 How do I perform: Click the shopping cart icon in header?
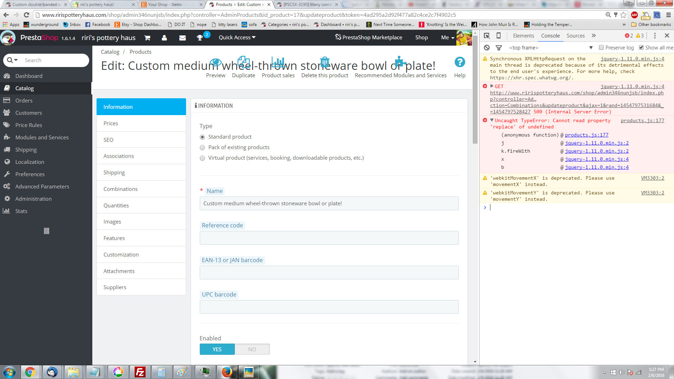(147, 38)
